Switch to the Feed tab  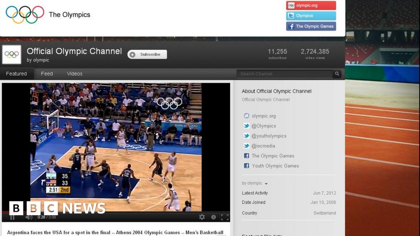click(x=47, y=74)
